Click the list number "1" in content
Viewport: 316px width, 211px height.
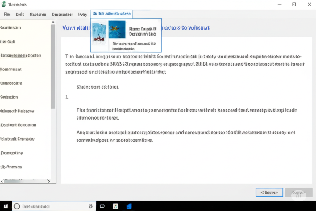67,97
